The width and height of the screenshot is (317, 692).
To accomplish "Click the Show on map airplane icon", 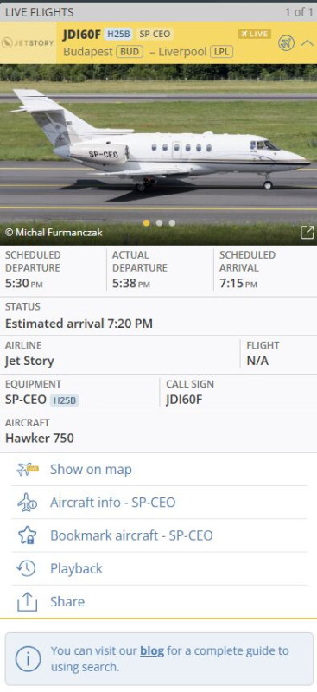I will click(28, 469).
